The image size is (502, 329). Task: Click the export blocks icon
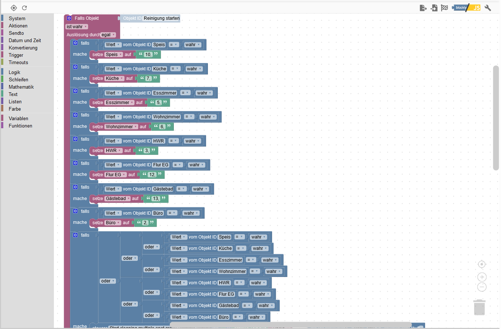pos(423,8)
